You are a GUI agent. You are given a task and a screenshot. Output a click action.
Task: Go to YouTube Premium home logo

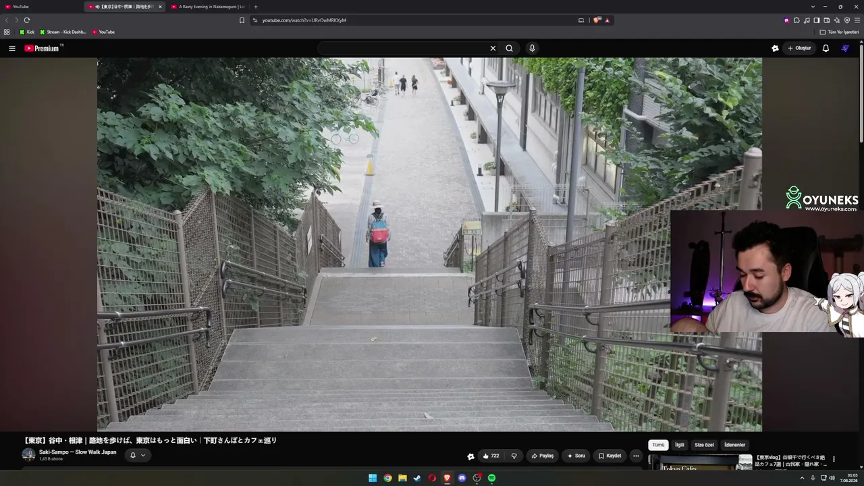pyautogui.click(x=43, y=49)
